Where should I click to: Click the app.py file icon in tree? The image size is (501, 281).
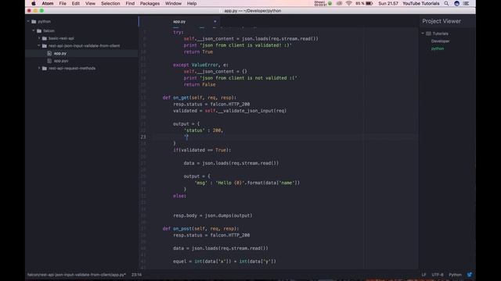(49, 53)
